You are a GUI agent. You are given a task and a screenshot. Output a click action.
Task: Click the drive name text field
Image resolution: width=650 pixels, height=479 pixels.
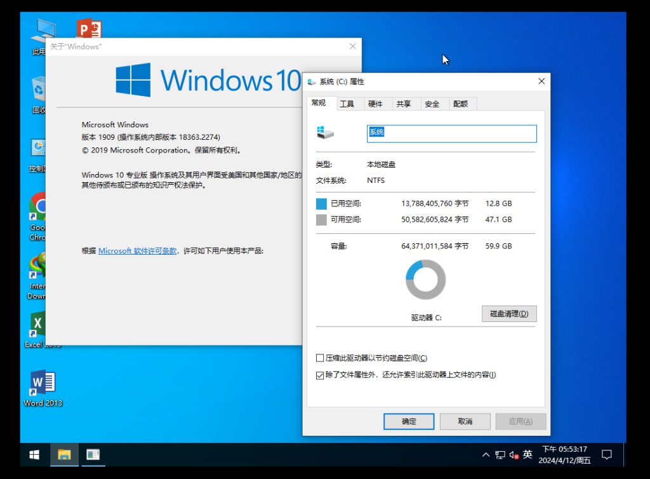(x=451, y=133)
